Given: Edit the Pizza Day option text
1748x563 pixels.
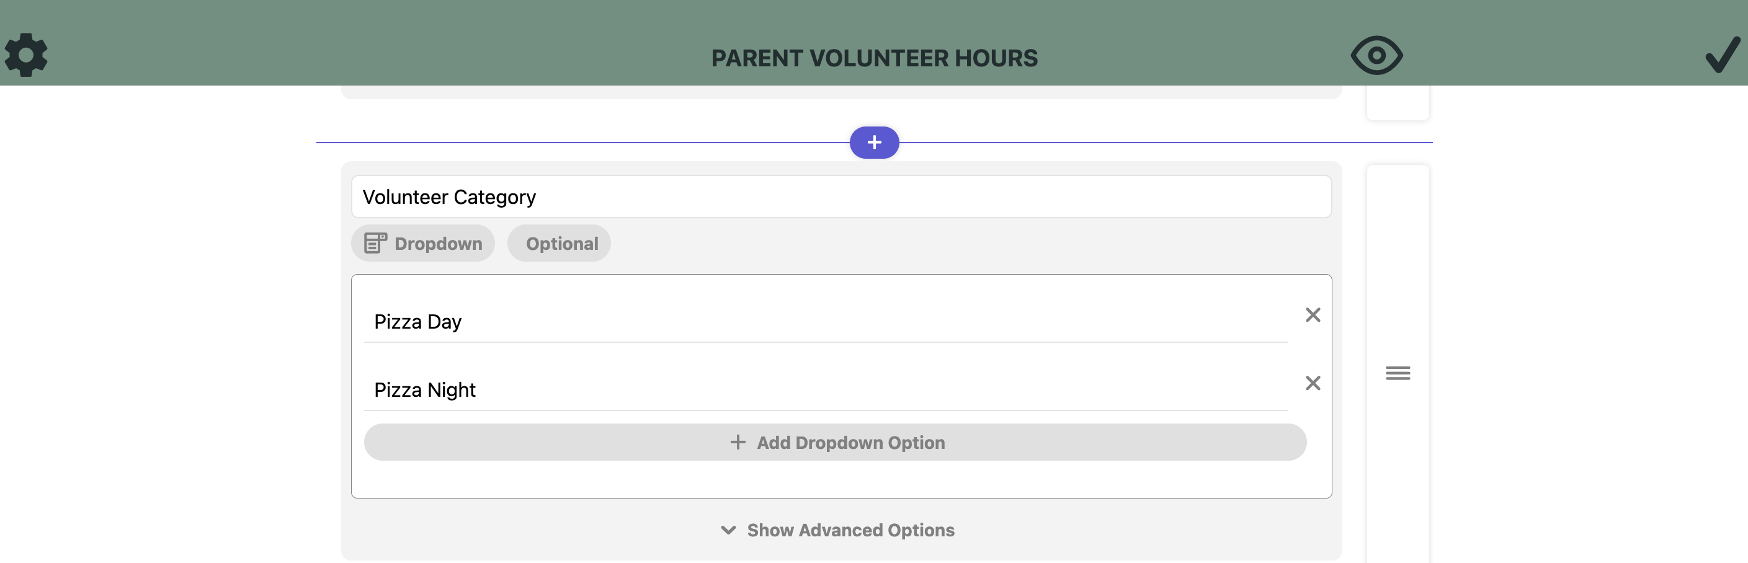Looking at the screenshot, I should pos(825,322).
